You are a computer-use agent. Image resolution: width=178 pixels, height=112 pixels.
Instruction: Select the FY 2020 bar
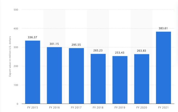[x=142, y=79]
